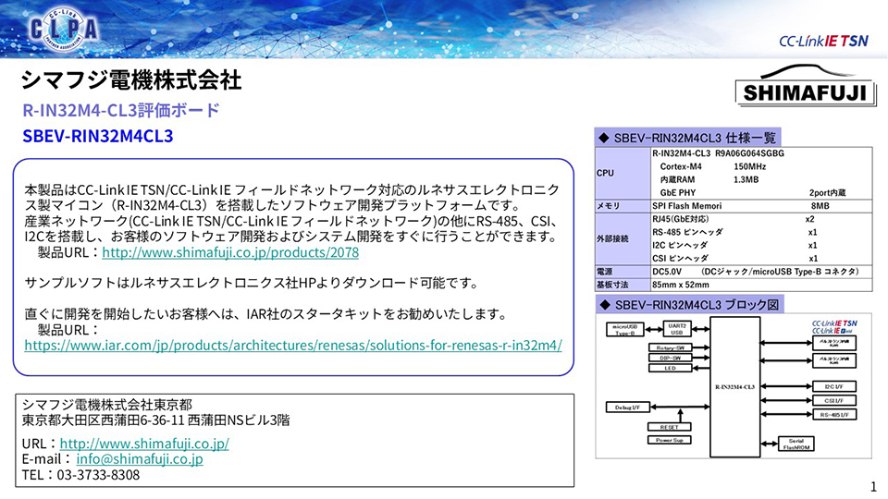Open the http://www.shimafuji.co.jp/ company URL

tap(144, 444)
